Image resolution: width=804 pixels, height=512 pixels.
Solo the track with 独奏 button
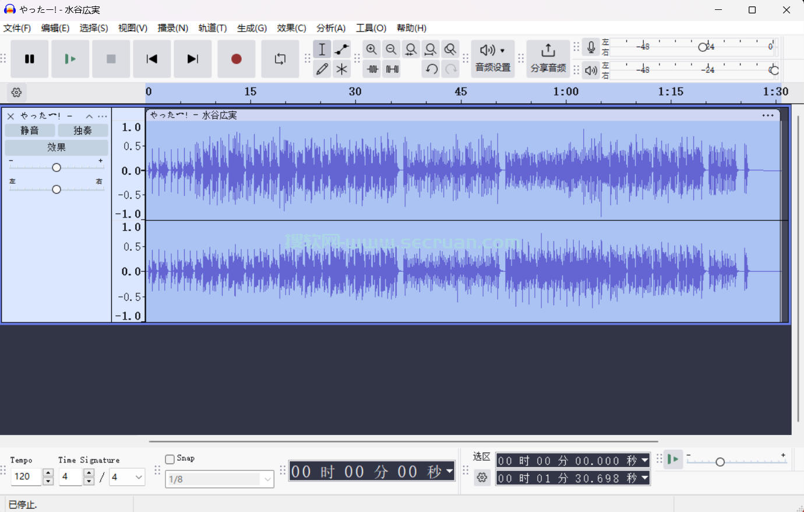click(83, 131)
